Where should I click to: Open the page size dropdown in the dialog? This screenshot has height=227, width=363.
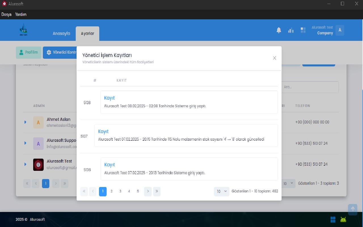221,191
